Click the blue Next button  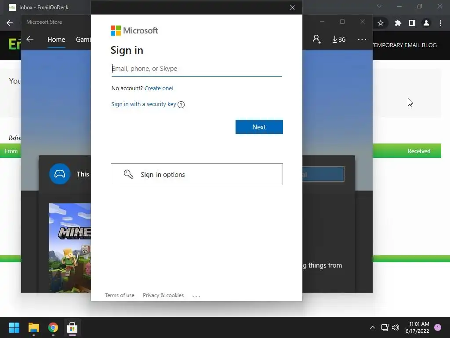click(x=259, y=127)
